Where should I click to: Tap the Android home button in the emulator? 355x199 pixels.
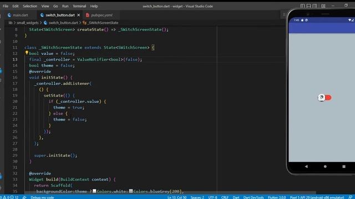tap(325, 166)
